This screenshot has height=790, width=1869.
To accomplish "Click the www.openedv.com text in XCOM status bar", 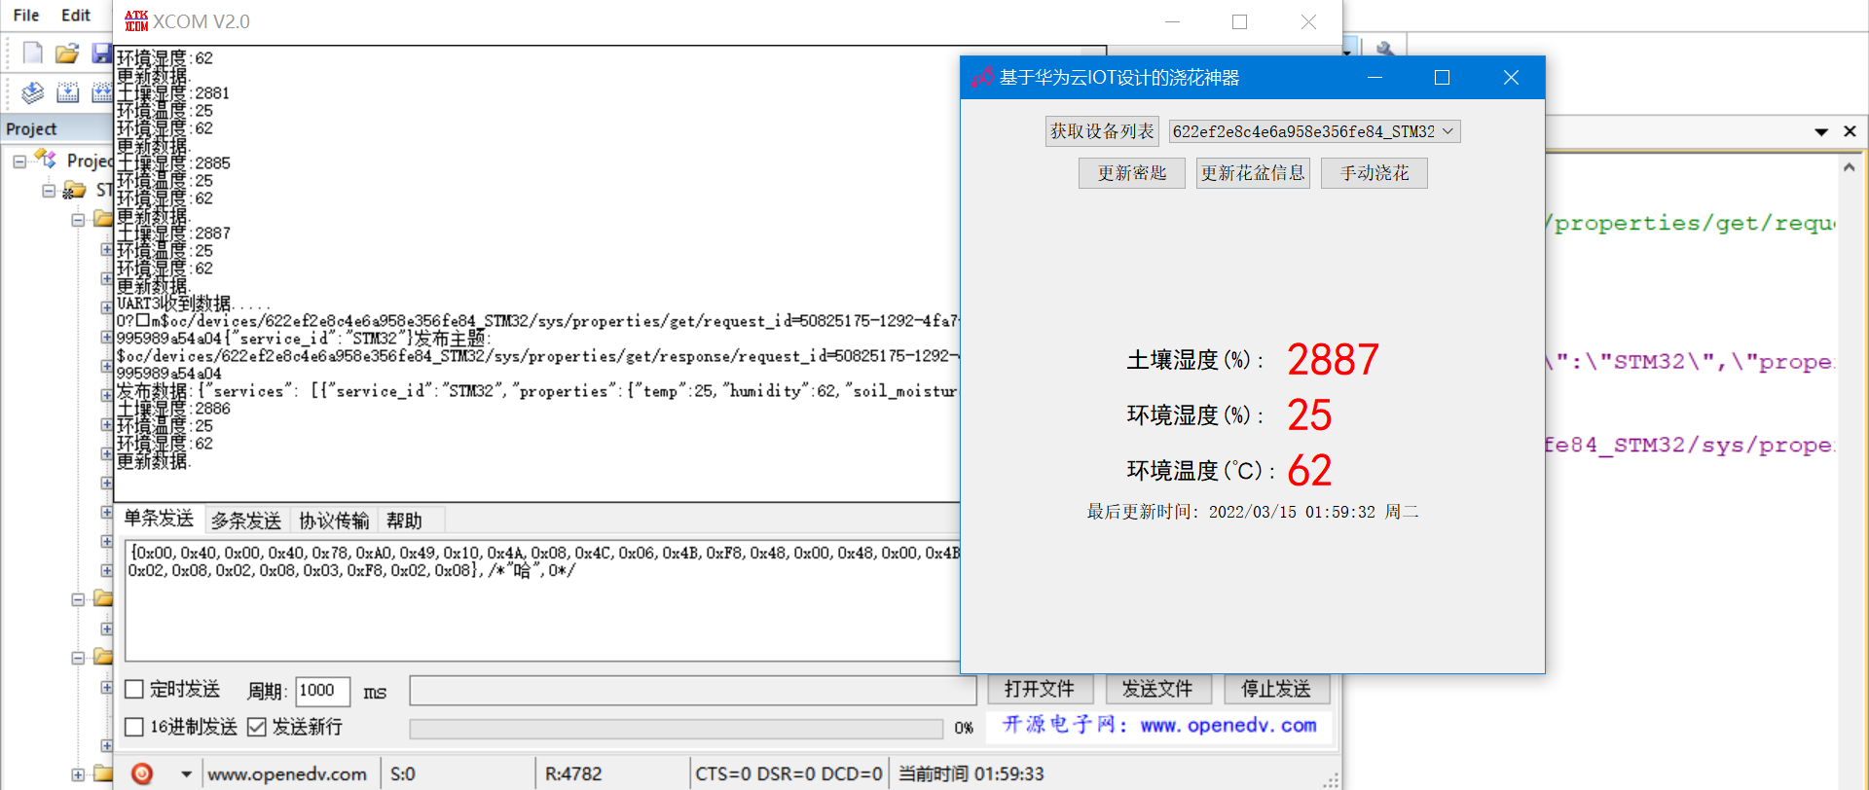I will coord(287,774).
